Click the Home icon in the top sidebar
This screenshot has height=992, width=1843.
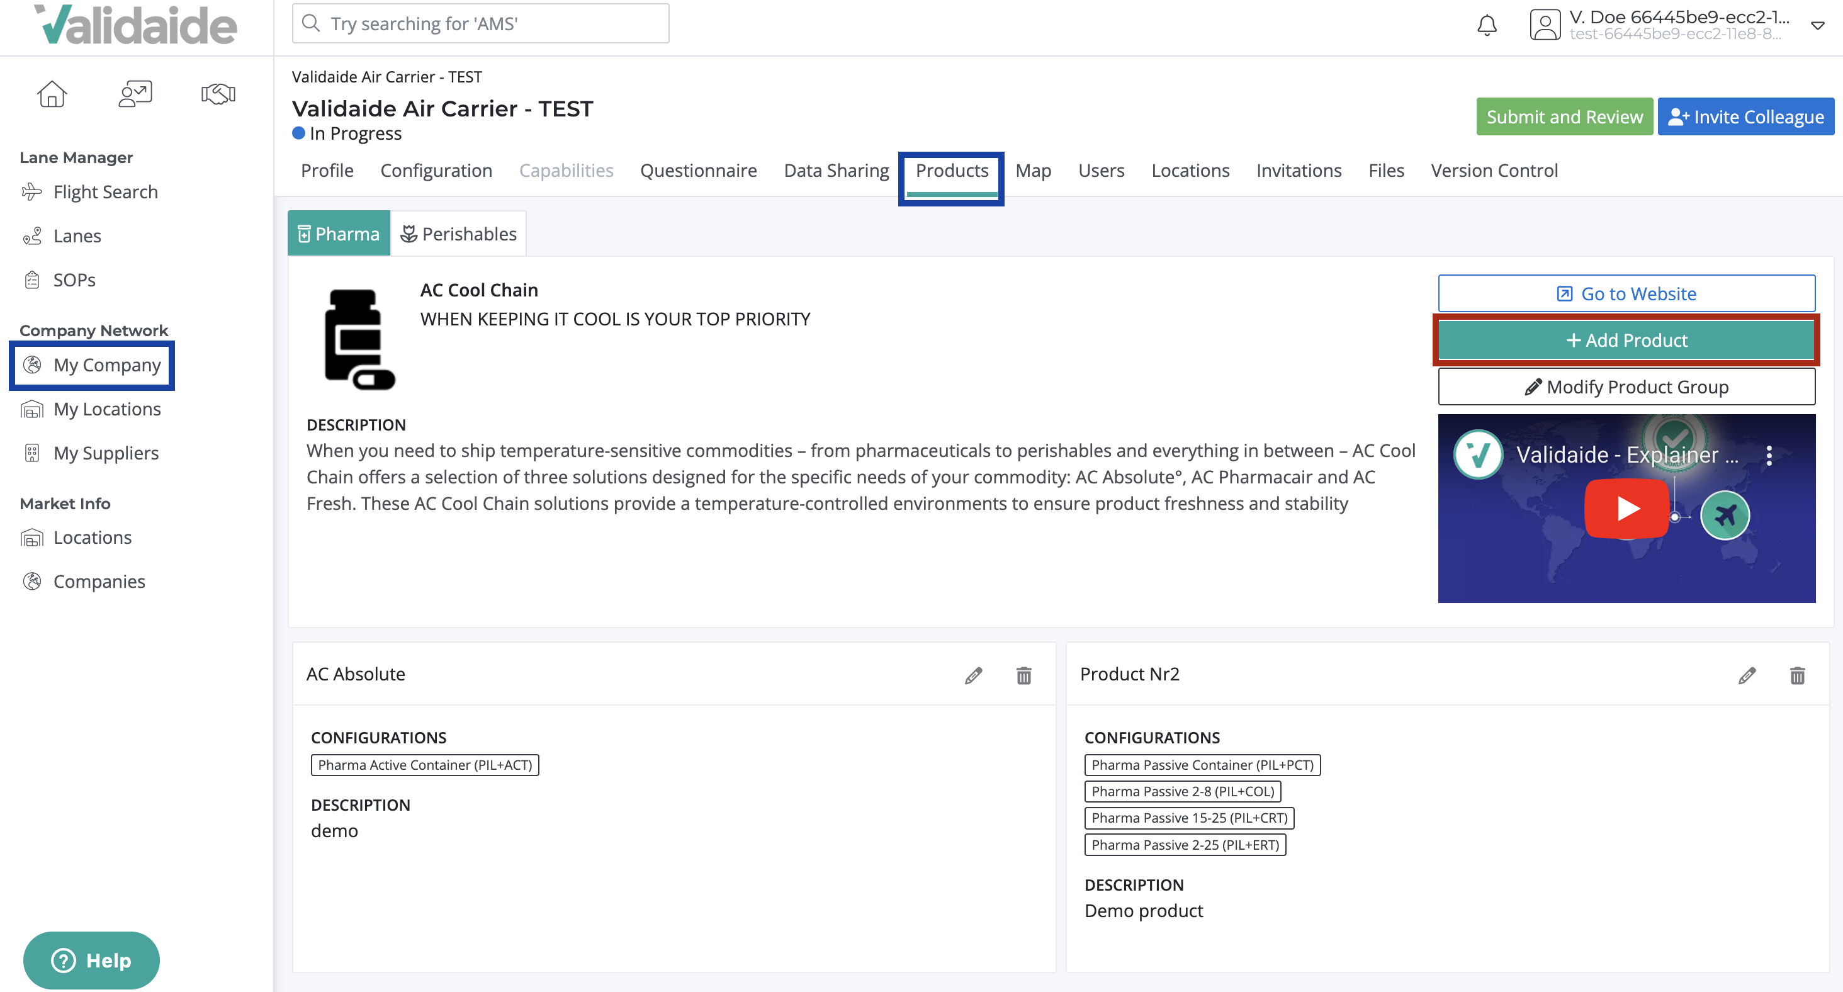coord(52,94)
